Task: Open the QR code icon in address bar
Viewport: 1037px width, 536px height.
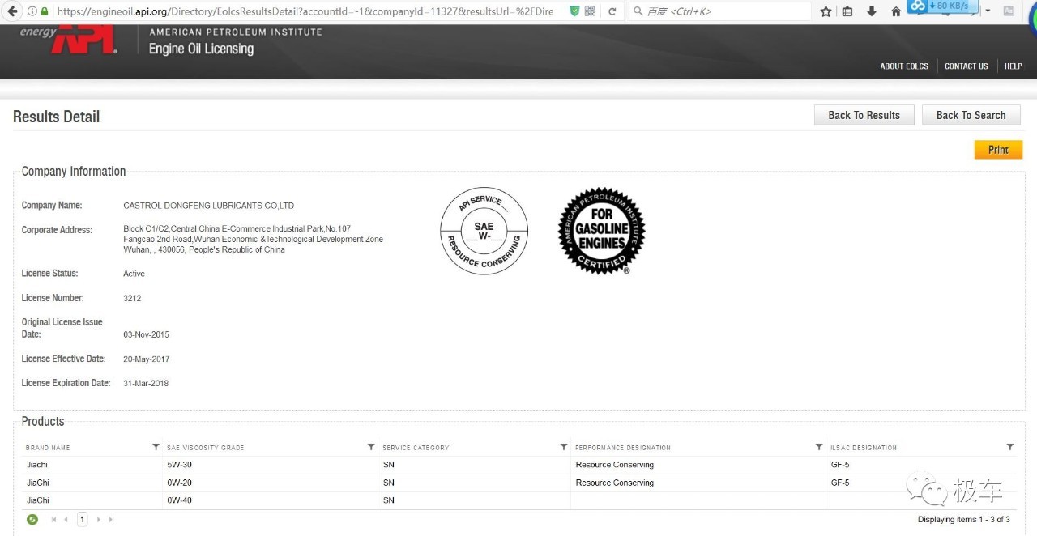Action: 590,11
